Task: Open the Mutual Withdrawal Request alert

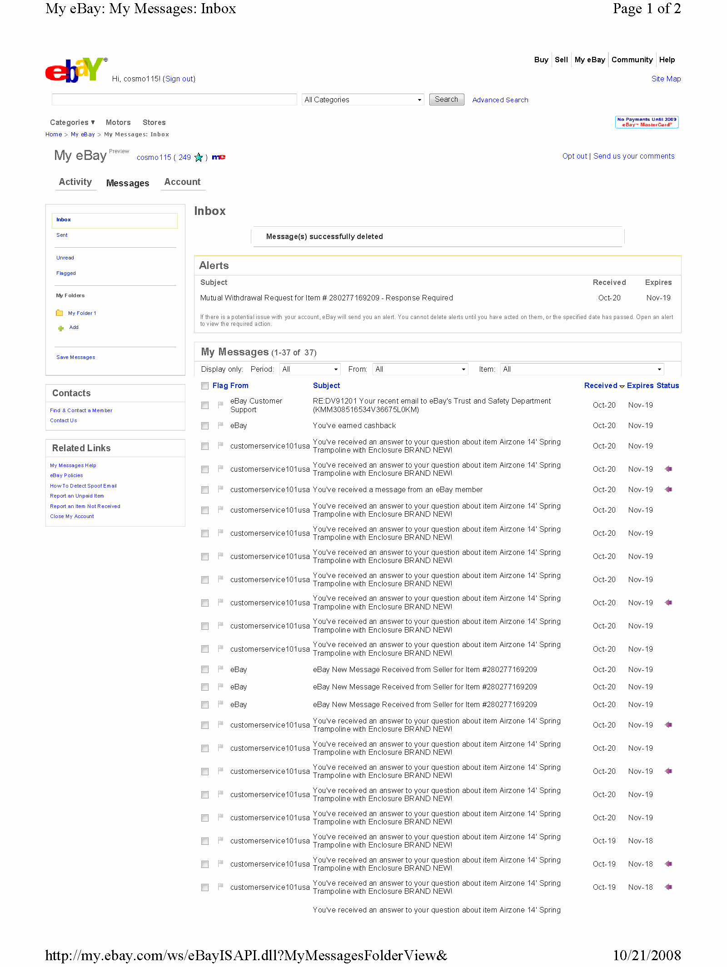Action: tap(327, 298)
